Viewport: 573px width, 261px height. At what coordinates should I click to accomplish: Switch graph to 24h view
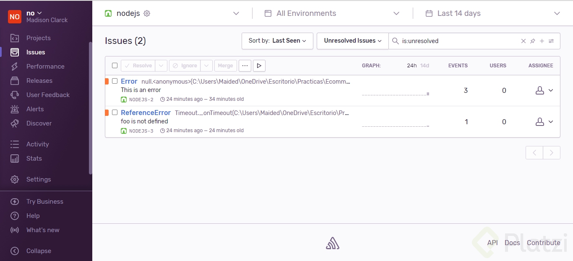click(412, 66)
